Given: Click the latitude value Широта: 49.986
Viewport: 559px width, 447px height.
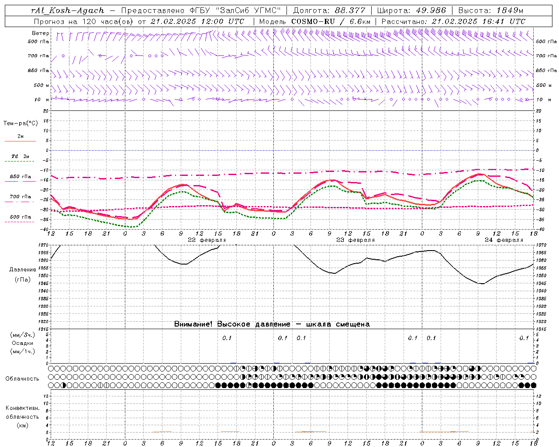Looking at the screenshot, I should click(411, 10).
